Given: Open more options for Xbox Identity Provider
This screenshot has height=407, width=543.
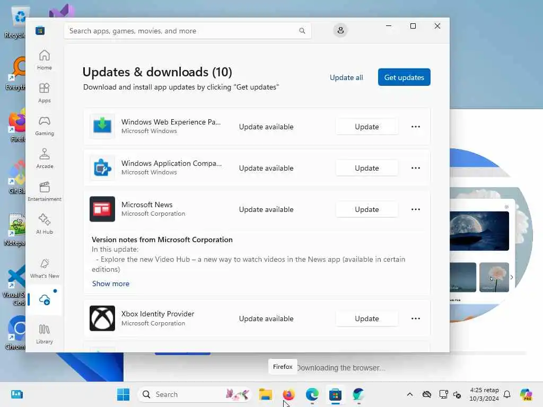Looking at the screenshot, I should tap(416, 318).
